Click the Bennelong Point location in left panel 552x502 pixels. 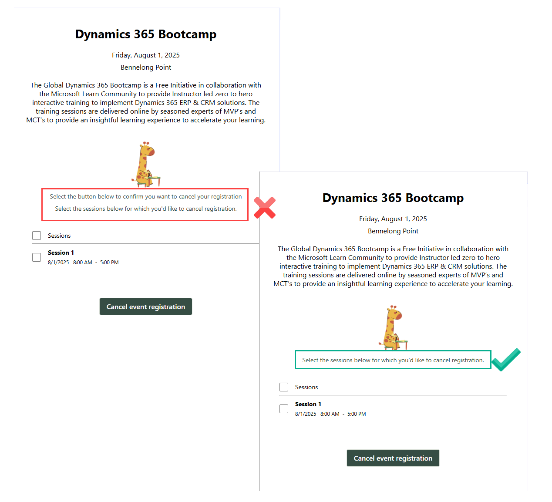(x=146, y=67)
